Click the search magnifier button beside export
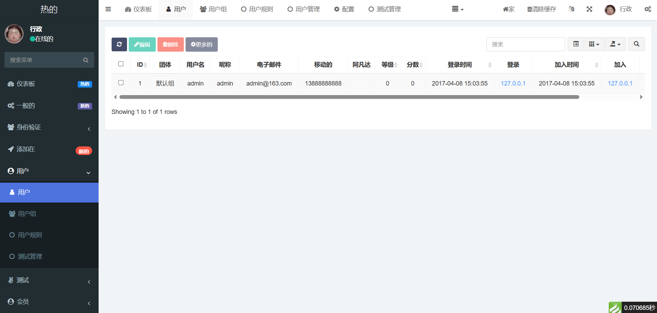The height and width of the screenshot is (313, 657). pyautogui.click(x=636, y=44)
